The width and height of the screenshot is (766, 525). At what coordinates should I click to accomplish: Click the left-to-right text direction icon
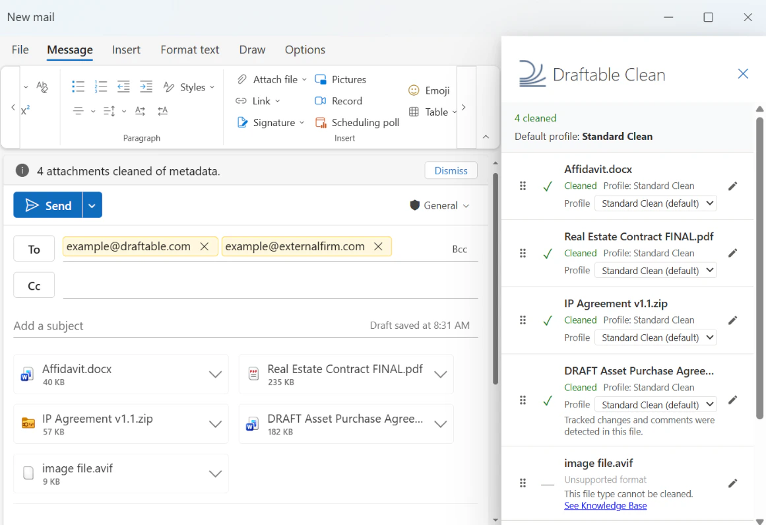[x=141, y=111]
